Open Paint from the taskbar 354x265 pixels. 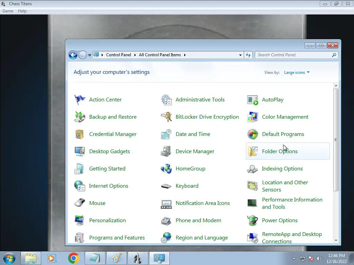pyautogui.click(x=116, y=258)
